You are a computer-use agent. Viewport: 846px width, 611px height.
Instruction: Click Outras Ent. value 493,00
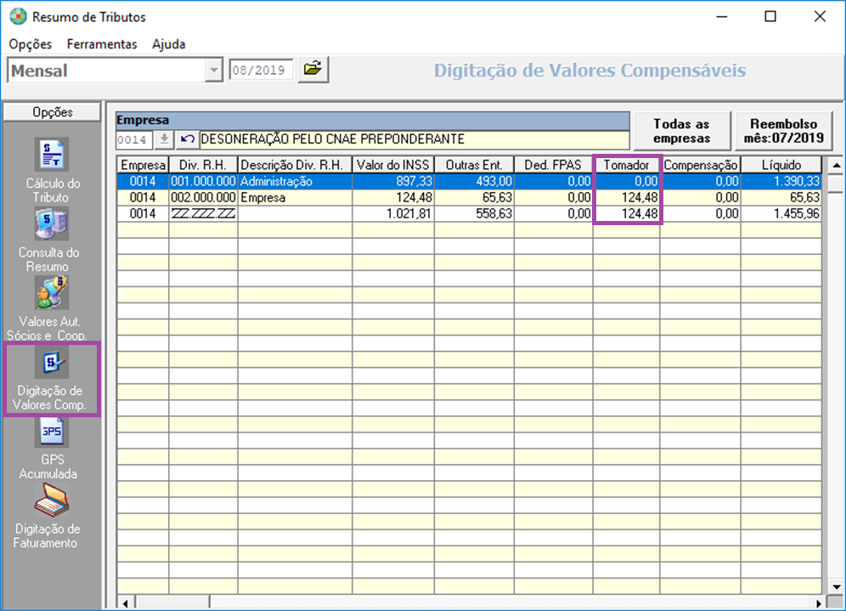[x=474, y=181]
